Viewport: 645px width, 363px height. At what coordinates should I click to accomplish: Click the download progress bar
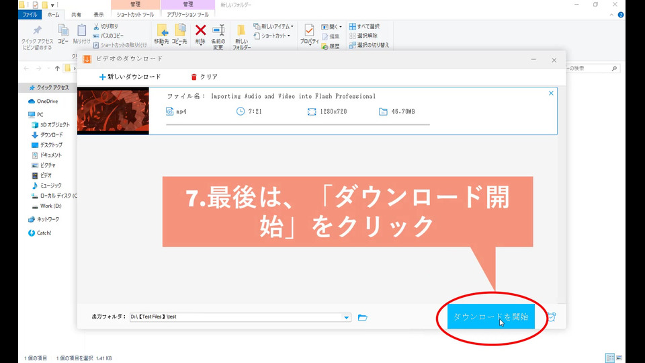click(298, 124)
